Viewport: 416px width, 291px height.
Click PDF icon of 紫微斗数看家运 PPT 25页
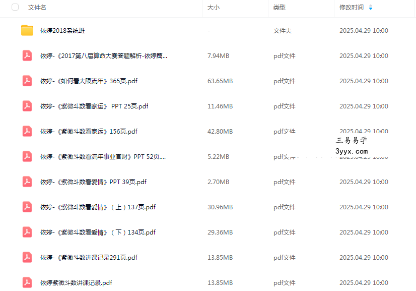[x=27, y=106]
